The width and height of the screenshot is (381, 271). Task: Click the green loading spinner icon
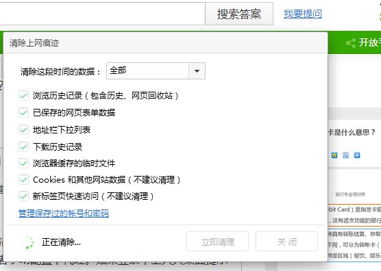[x=28, y=242]
